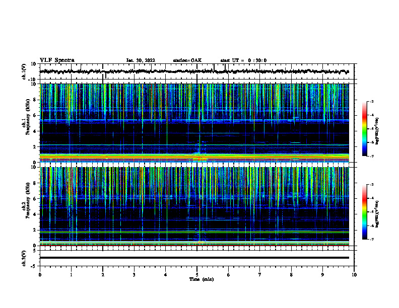Click the 'start UT = 0 :30: 0' text
The image size is (399, 308).
[x=243, y=60]
